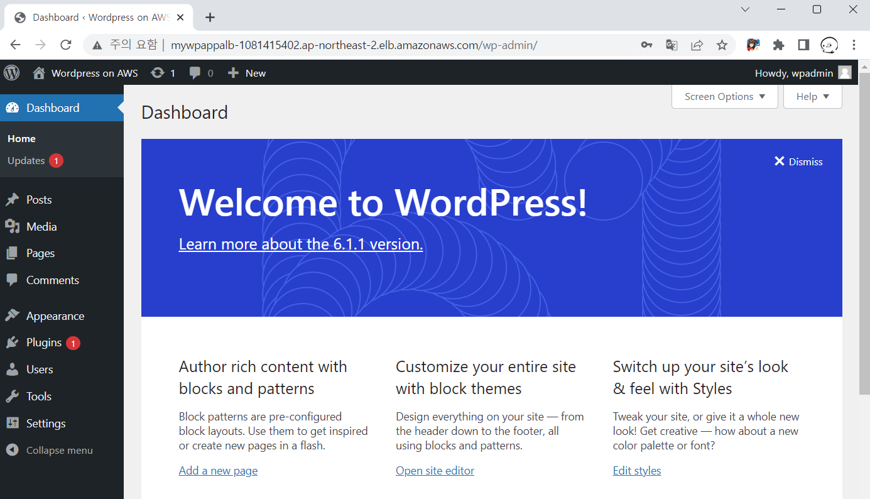Click the Settings sliders icon
The image size is (870, 499).
(x=13, y=424)
